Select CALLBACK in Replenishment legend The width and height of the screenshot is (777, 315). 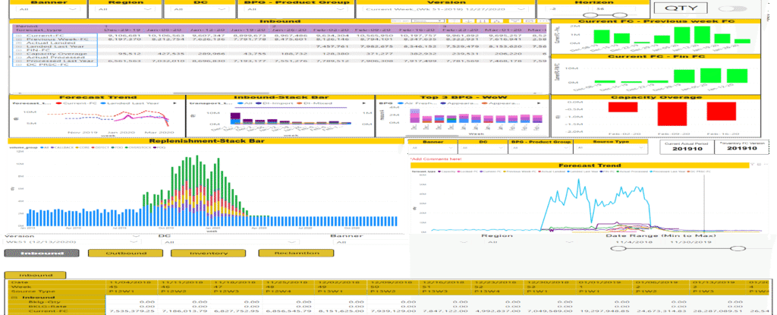pos(61,147)
